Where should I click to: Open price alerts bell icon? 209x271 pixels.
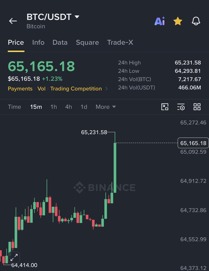[x=196, y=21]
